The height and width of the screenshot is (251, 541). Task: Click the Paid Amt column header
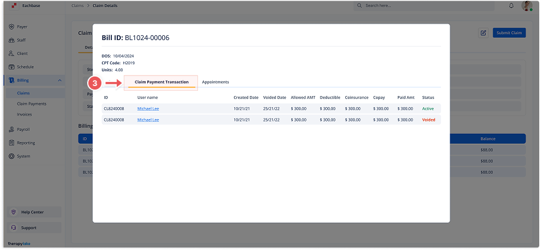point(405,98)
